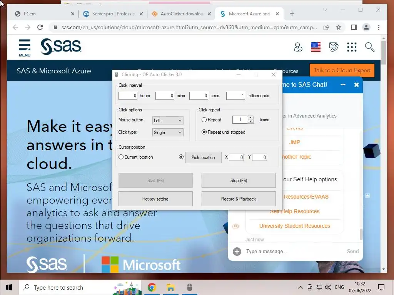
Task: Show hidden system tray icons
Action: coord(300,287)
